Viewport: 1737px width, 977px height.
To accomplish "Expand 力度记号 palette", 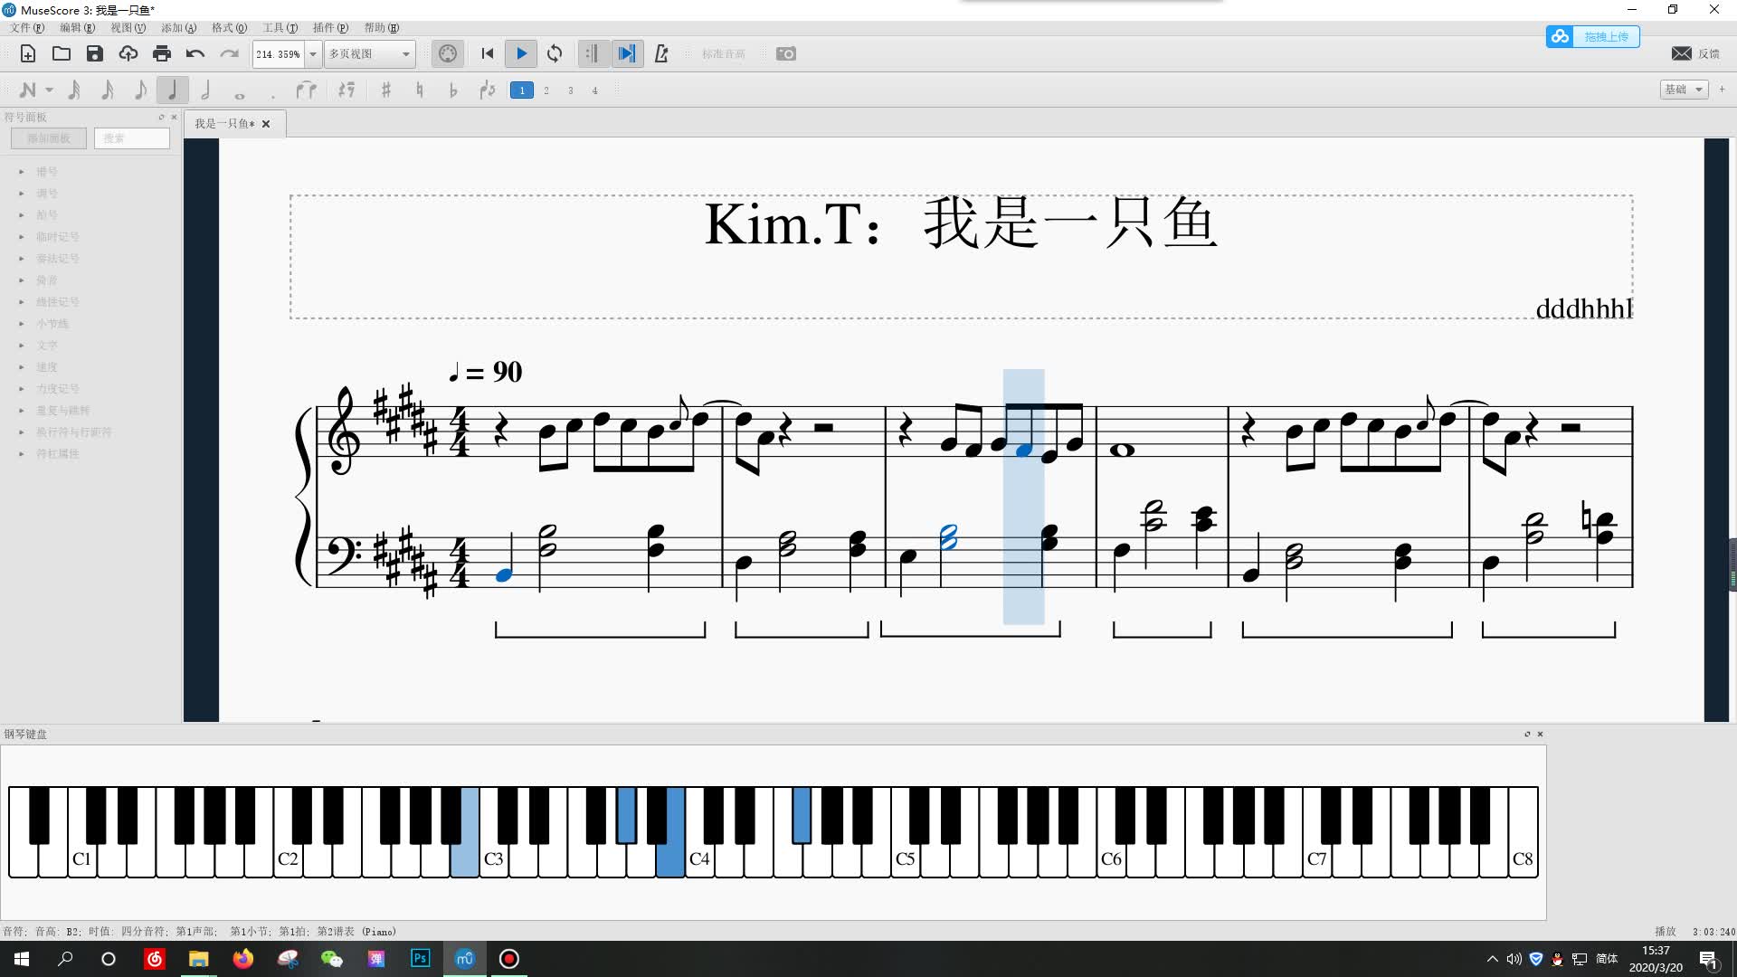I will [22, 388].
